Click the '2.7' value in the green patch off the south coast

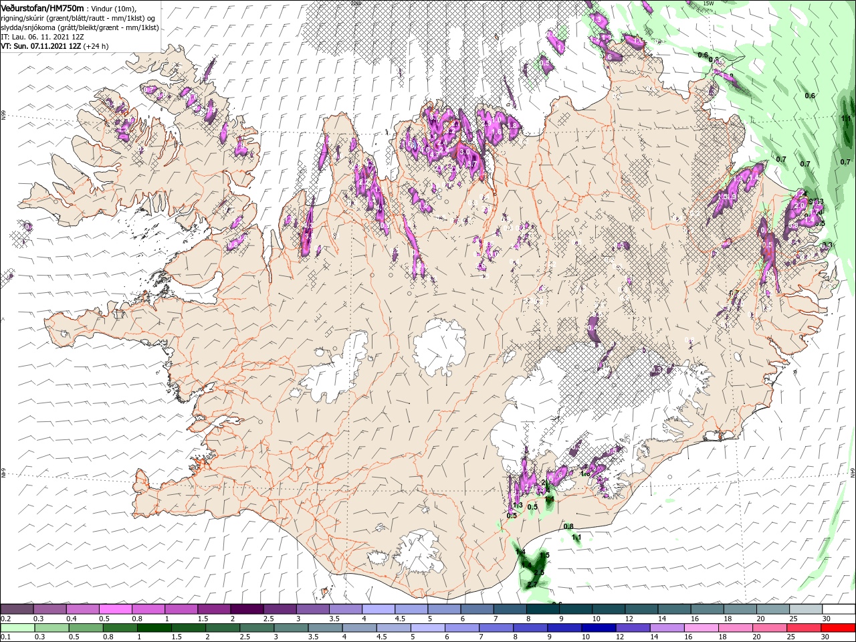click(x=532, y=585)
